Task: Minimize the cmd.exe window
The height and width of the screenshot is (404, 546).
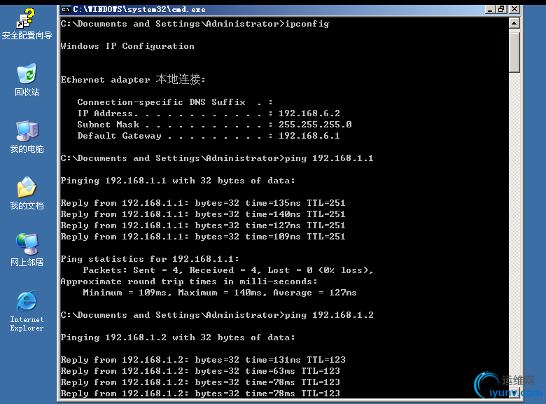Action: [490, 9]
